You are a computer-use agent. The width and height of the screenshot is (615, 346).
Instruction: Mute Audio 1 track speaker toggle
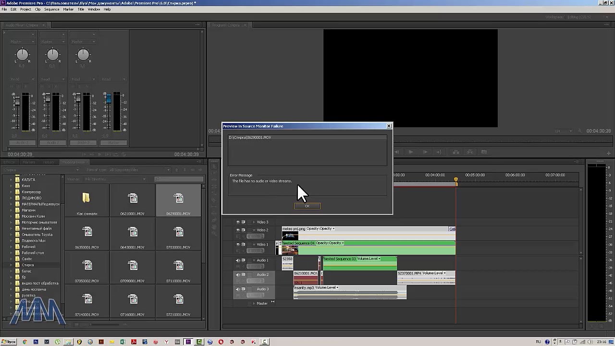[237, 260]
